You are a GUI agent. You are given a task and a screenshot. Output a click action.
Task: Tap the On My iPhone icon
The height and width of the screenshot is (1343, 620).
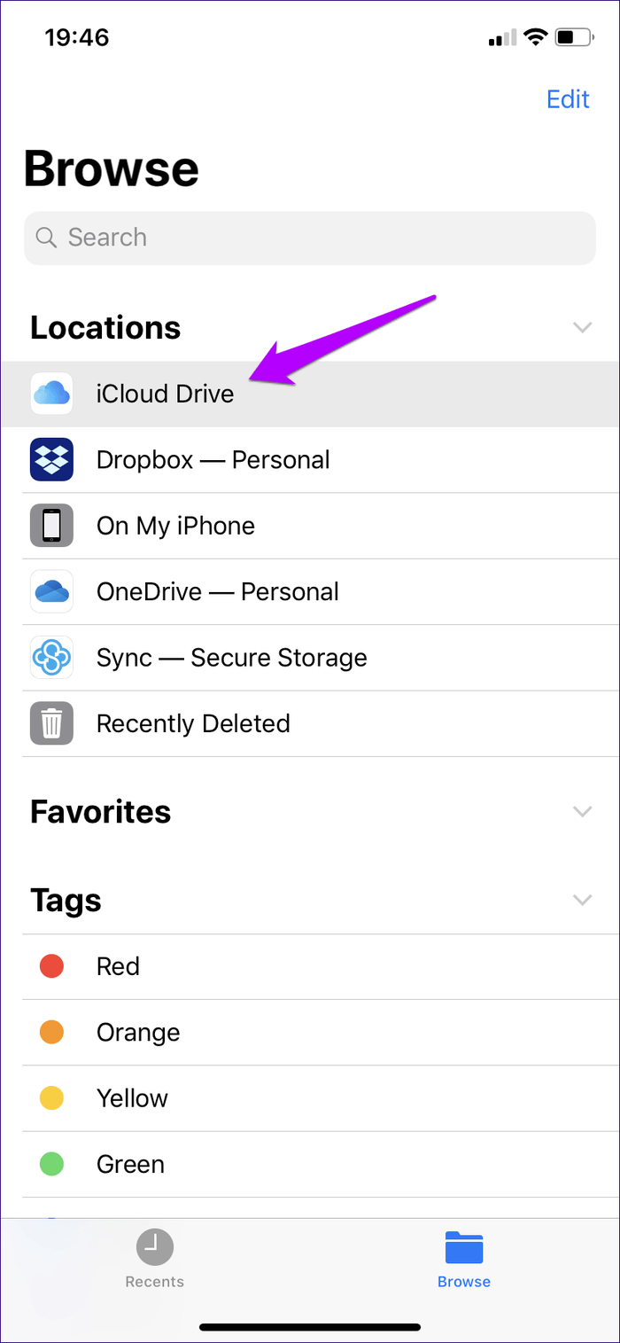click(51, 525)
